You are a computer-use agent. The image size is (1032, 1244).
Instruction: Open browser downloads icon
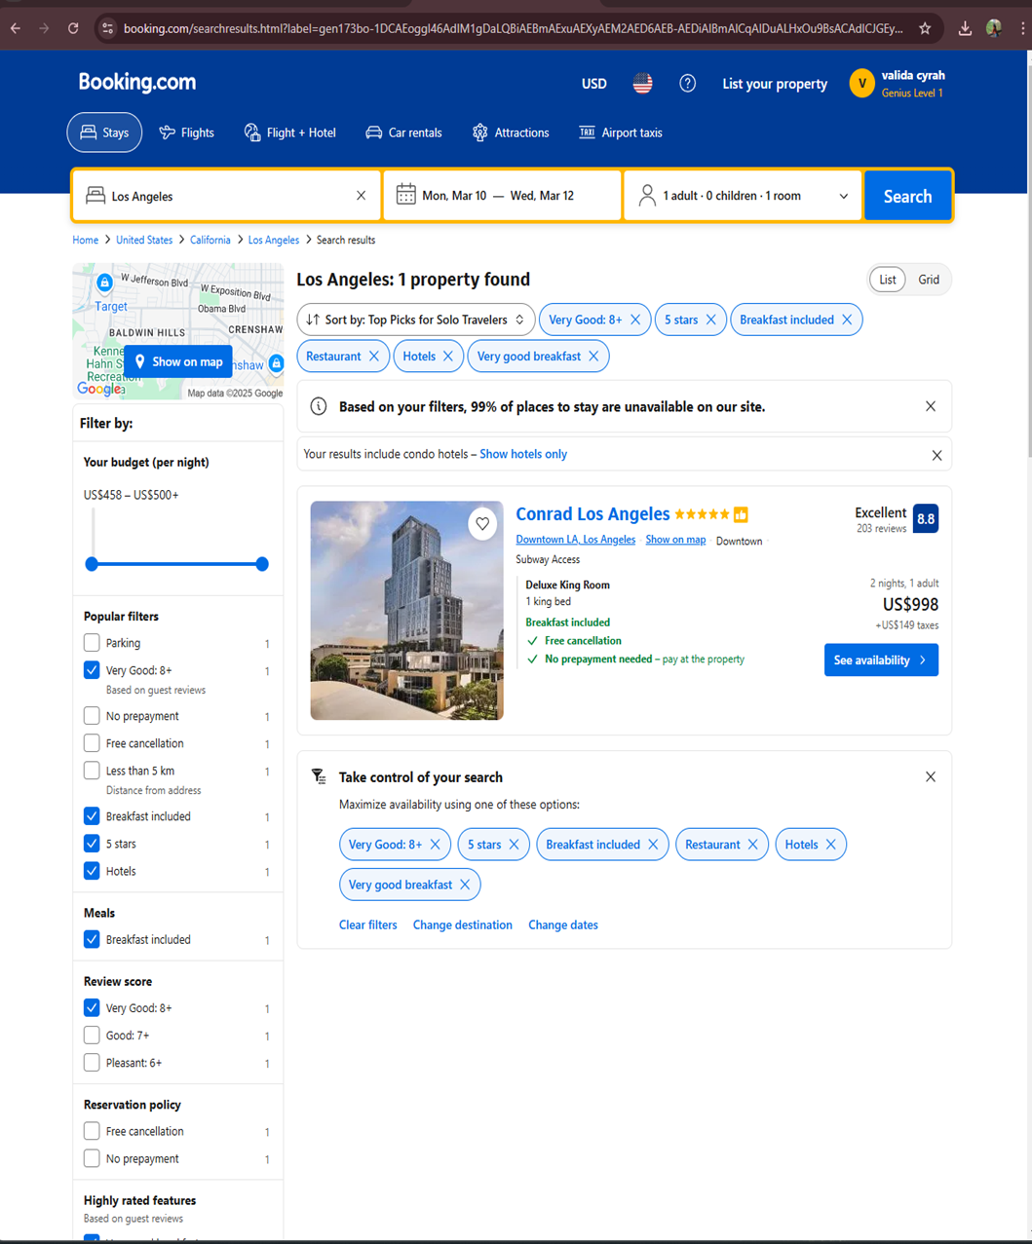[x=965, y=28]
